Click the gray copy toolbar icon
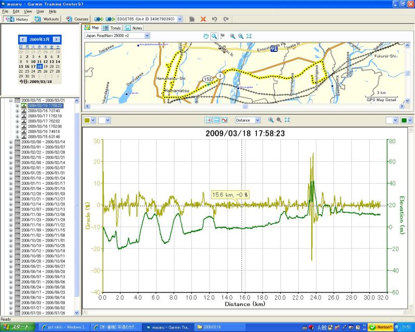Screen dimensions: 415x332 192,19
